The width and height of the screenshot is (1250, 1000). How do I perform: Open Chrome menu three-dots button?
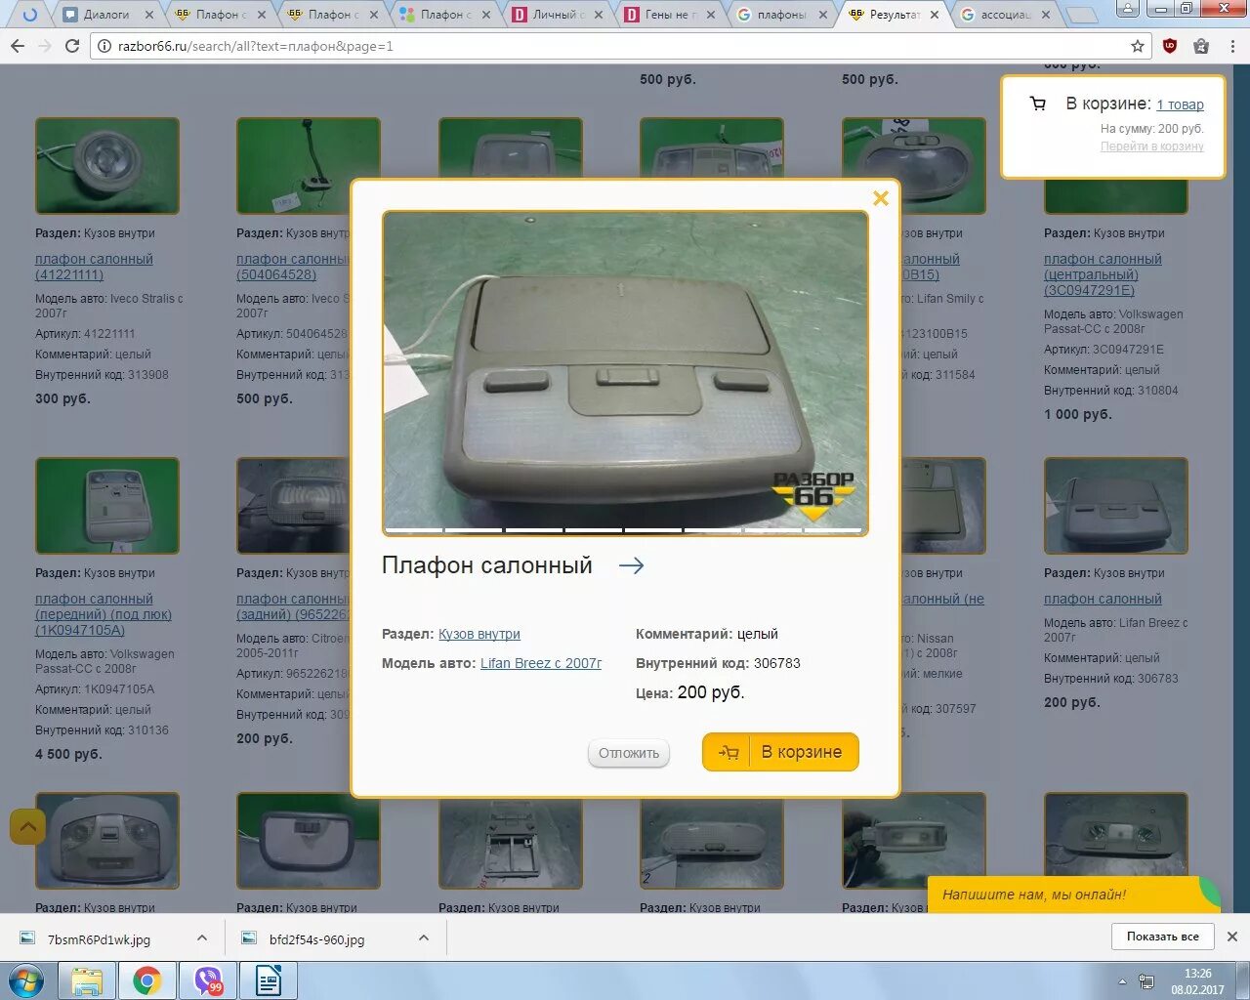pos(1232,46)
